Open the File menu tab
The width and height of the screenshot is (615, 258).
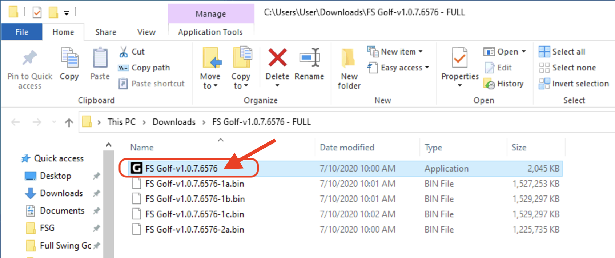22,32
